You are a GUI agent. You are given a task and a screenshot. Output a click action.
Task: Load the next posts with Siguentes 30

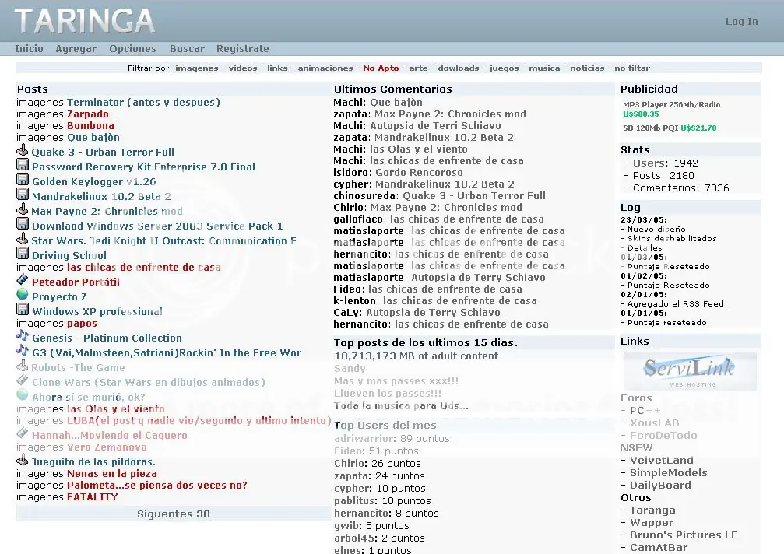tap(174, 514)
